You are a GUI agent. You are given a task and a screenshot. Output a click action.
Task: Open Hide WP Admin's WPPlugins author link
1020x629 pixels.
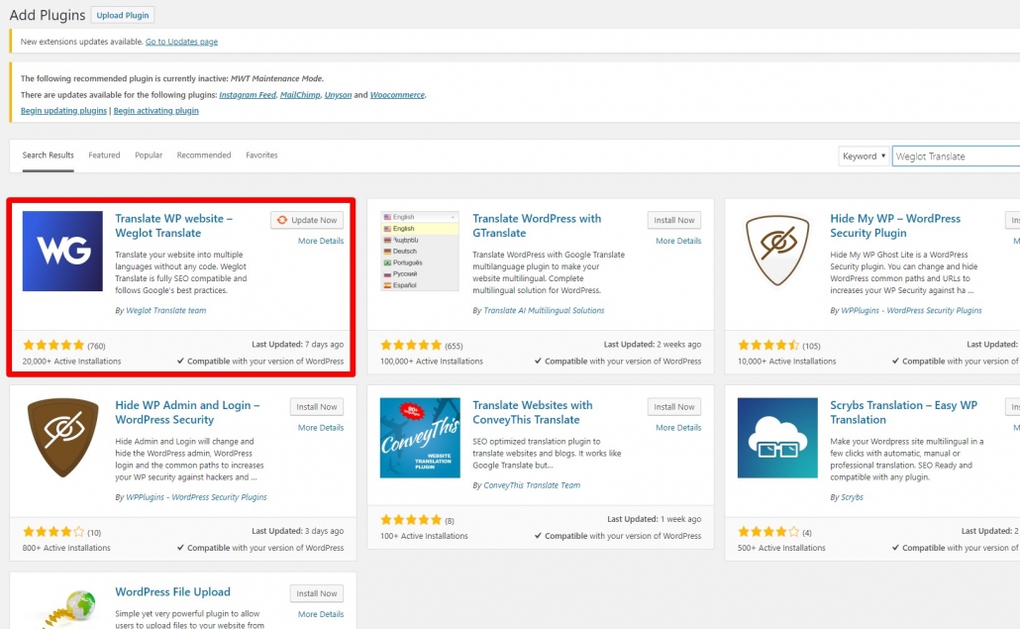coord(196,497)
